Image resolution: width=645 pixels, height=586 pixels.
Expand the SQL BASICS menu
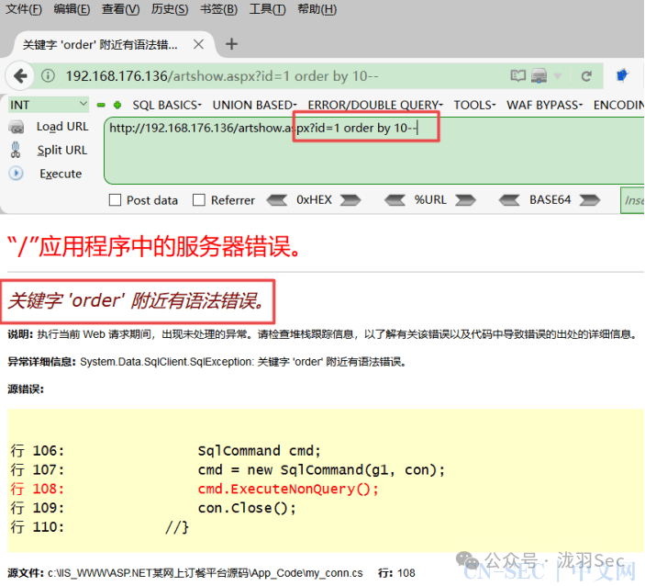(167, 105)
